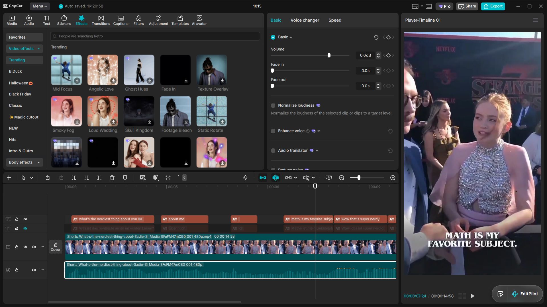Click the Undo arrow in timeline toolbar
Screen dimensions: 547x307
pyautogui.click(x=48, y=178)
